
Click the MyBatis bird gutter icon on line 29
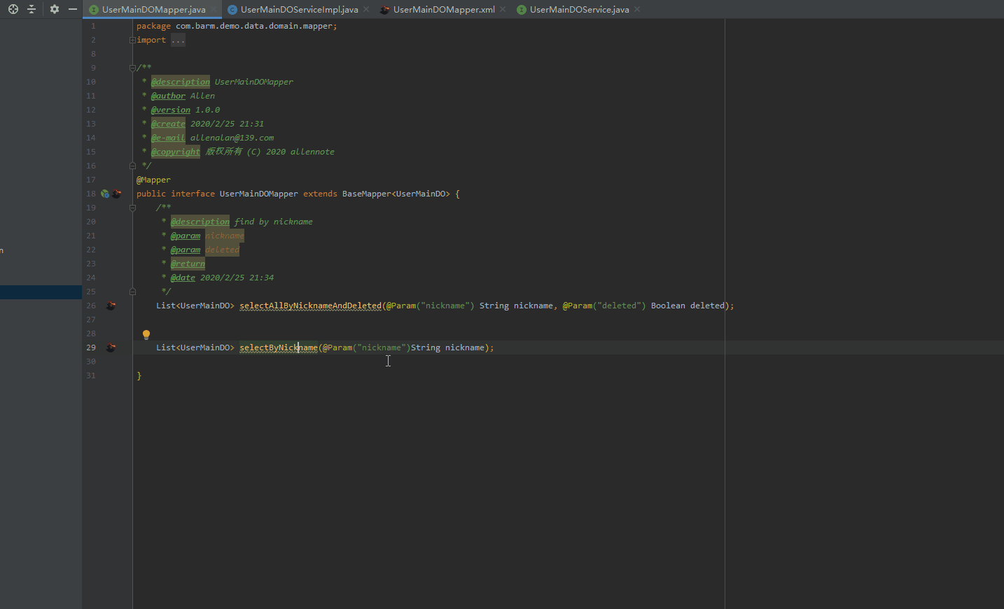[x=111, y=348]
